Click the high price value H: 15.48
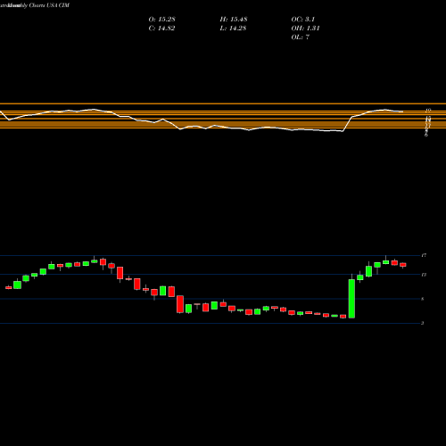This screenshot has height=446, width=446. 234,20
